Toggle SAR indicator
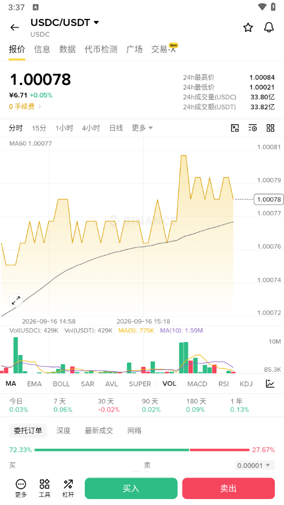This screenshot has height=505, width=284. tap(87, 384)
